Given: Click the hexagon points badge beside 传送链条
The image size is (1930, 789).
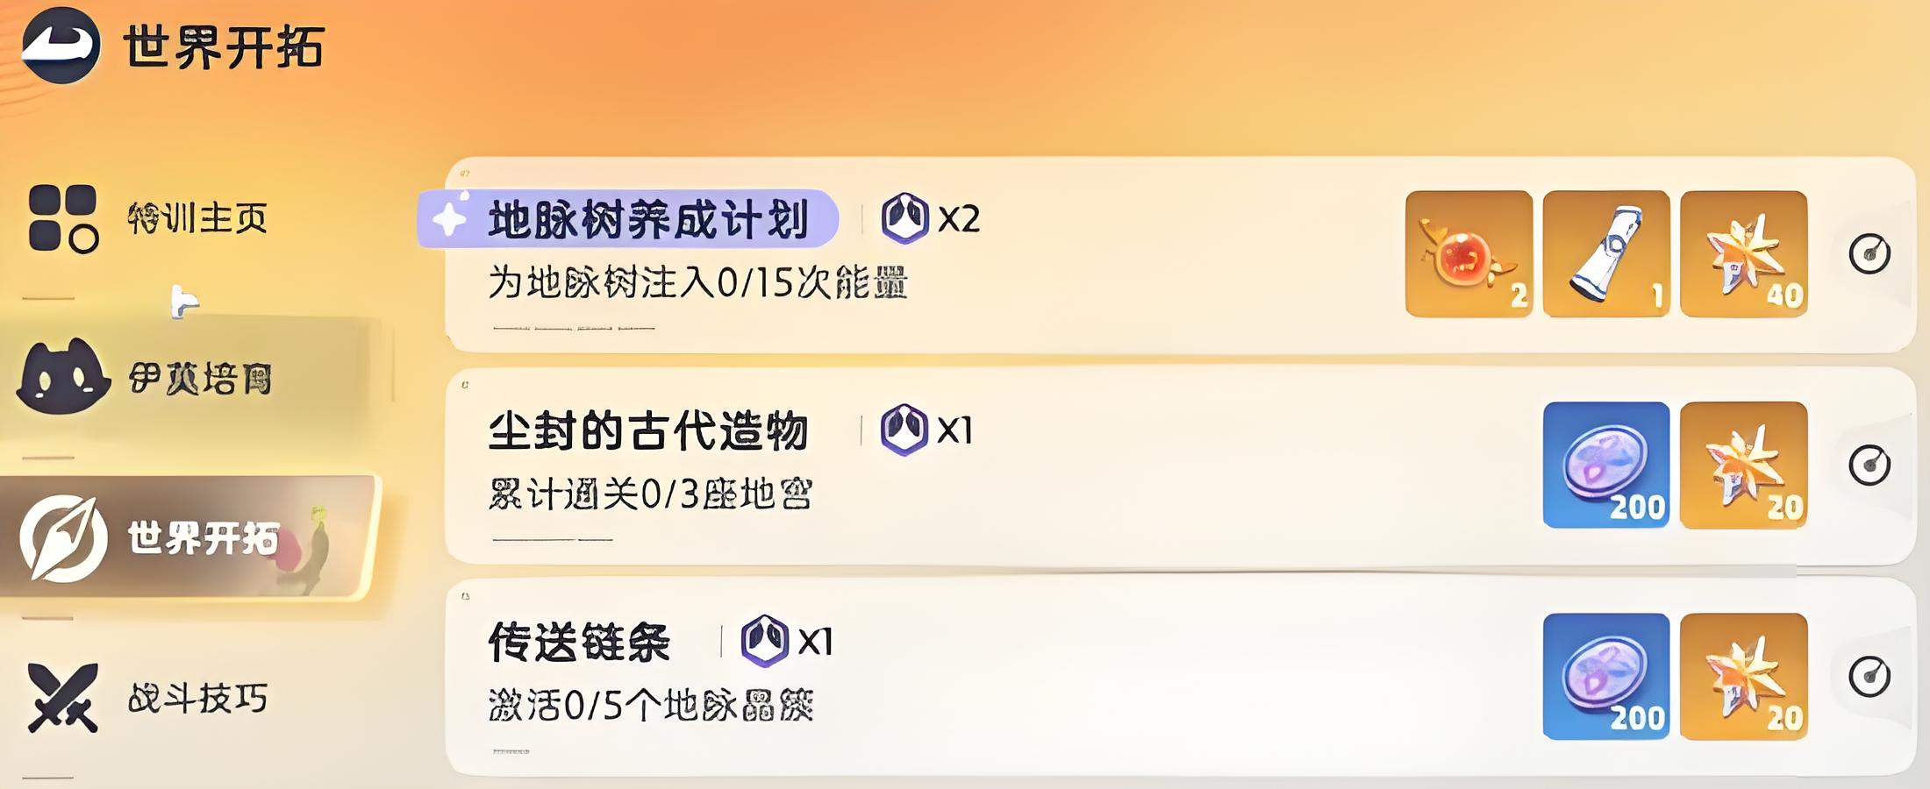Looking at the screenshot, I should point(764,641).
